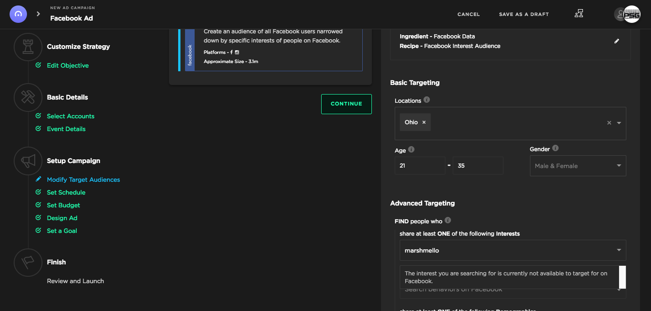This screenshot has width=651, height=311.
Task: Click the "Ingredient - Facebook Data" line
Action: coord(437,37)
